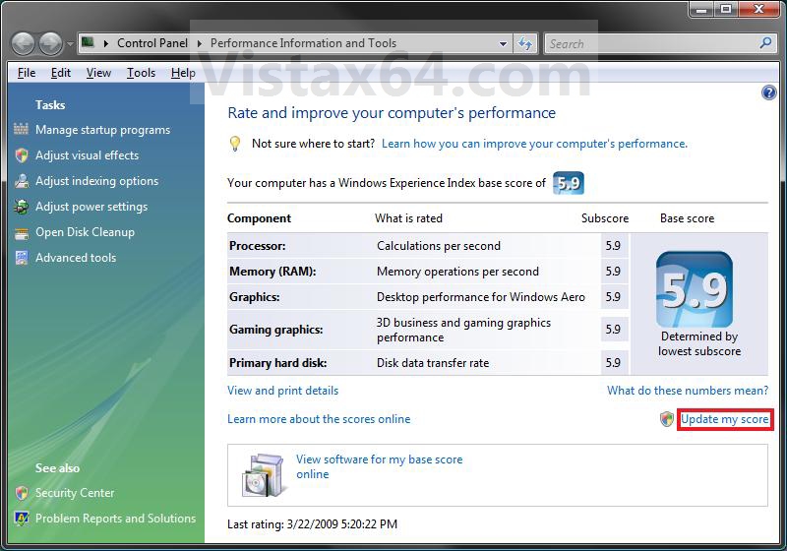Open Advanced tools task
This screenshot has width=787, height=551.
[x=76, y=258]
